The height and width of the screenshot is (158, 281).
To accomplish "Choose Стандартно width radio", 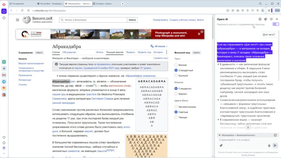I will tap(176, 89).
